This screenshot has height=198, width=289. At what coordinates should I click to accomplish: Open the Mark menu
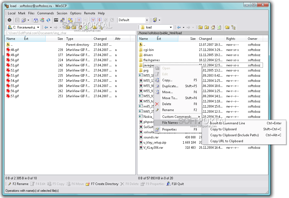(22, 13)
